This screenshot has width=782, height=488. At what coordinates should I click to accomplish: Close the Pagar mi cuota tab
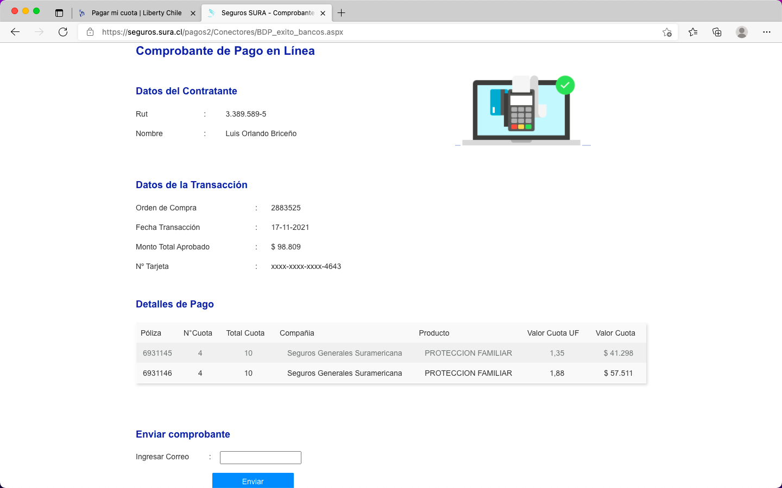click(x=193, y=13)
